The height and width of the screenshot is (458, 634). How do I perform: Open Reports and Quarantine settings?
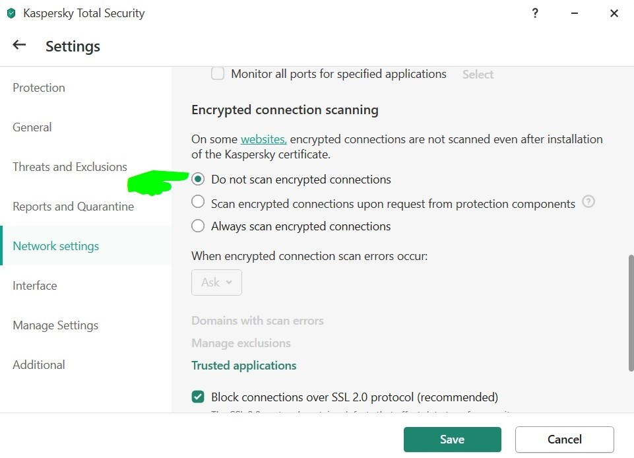(x=73, y=207)
